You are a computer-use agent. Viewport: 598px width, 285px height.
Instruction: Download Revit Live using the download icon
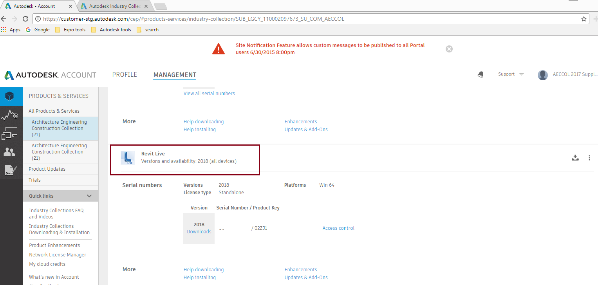coord(575,157)
